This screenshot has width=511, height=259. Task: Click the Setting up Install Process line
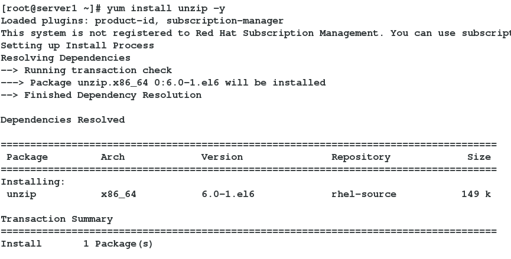(x=77, y=45)
